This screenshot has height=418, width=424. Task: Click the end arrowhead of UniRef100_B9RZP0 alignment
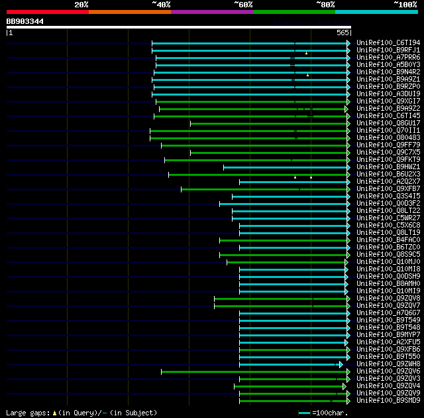[348, 87]
